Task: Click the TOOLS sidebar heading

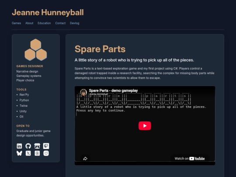Action: [21, 90]
